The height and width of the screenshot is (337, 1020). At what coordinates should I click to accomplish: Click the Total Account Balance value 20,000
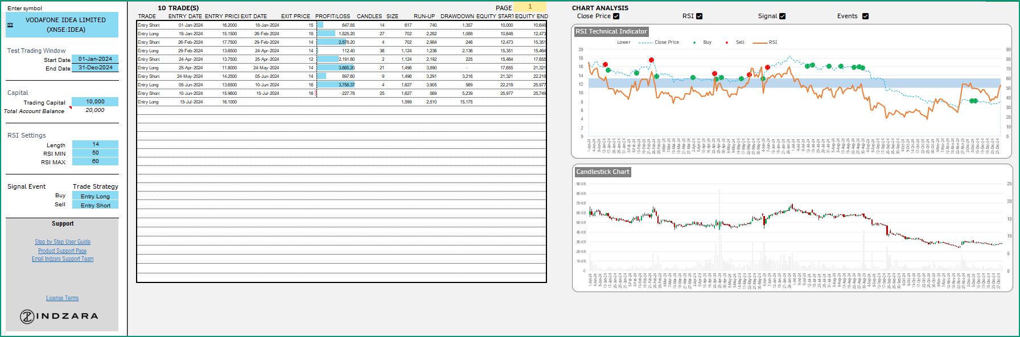point(95,110)
